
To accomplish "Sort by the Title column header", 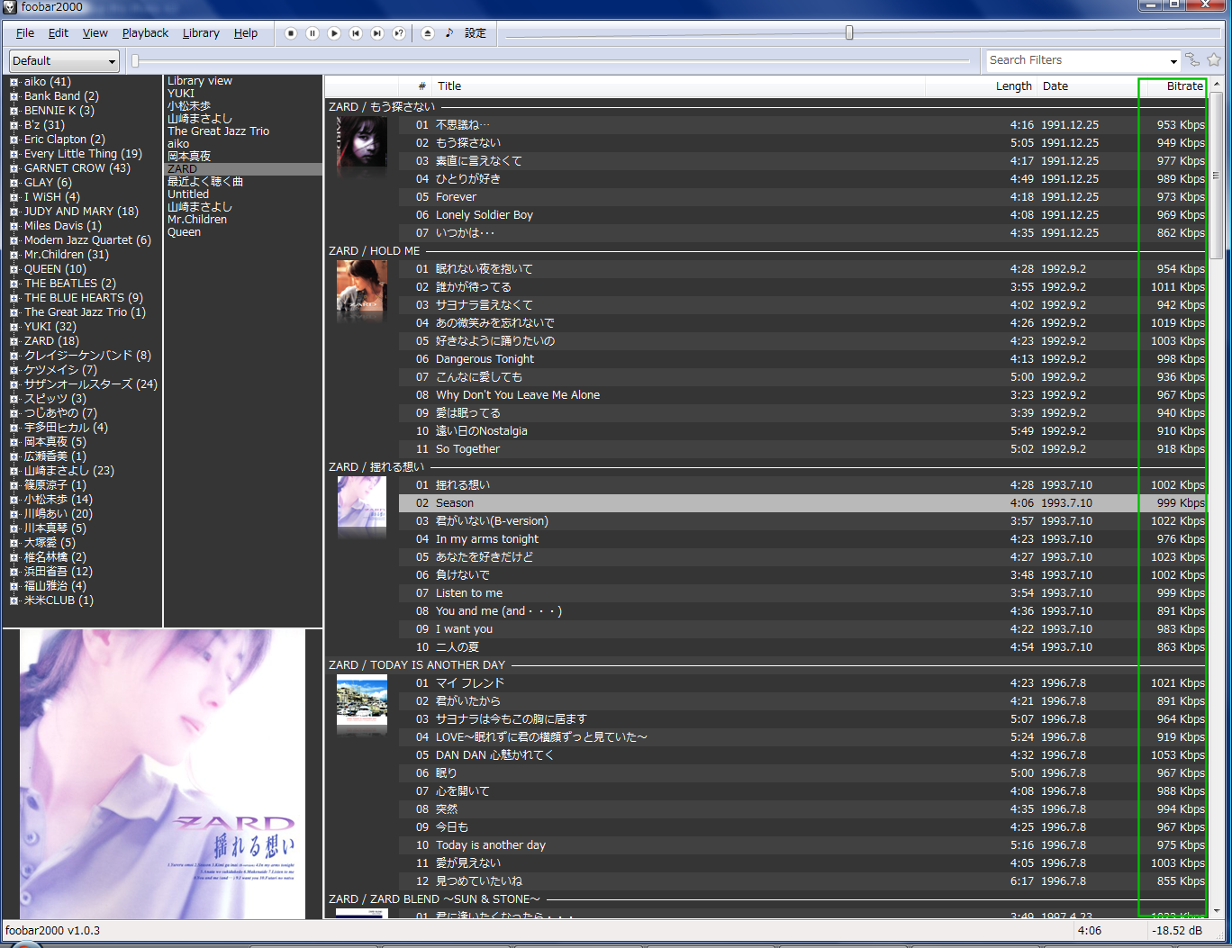I will [680, 86].
